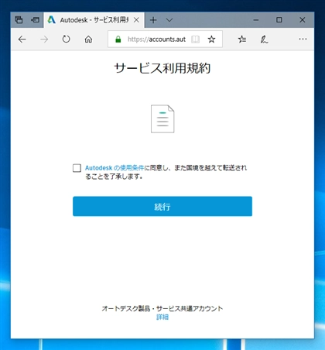Set the current tabs aside
325x350 pixels.
click(x=35, y=20)
